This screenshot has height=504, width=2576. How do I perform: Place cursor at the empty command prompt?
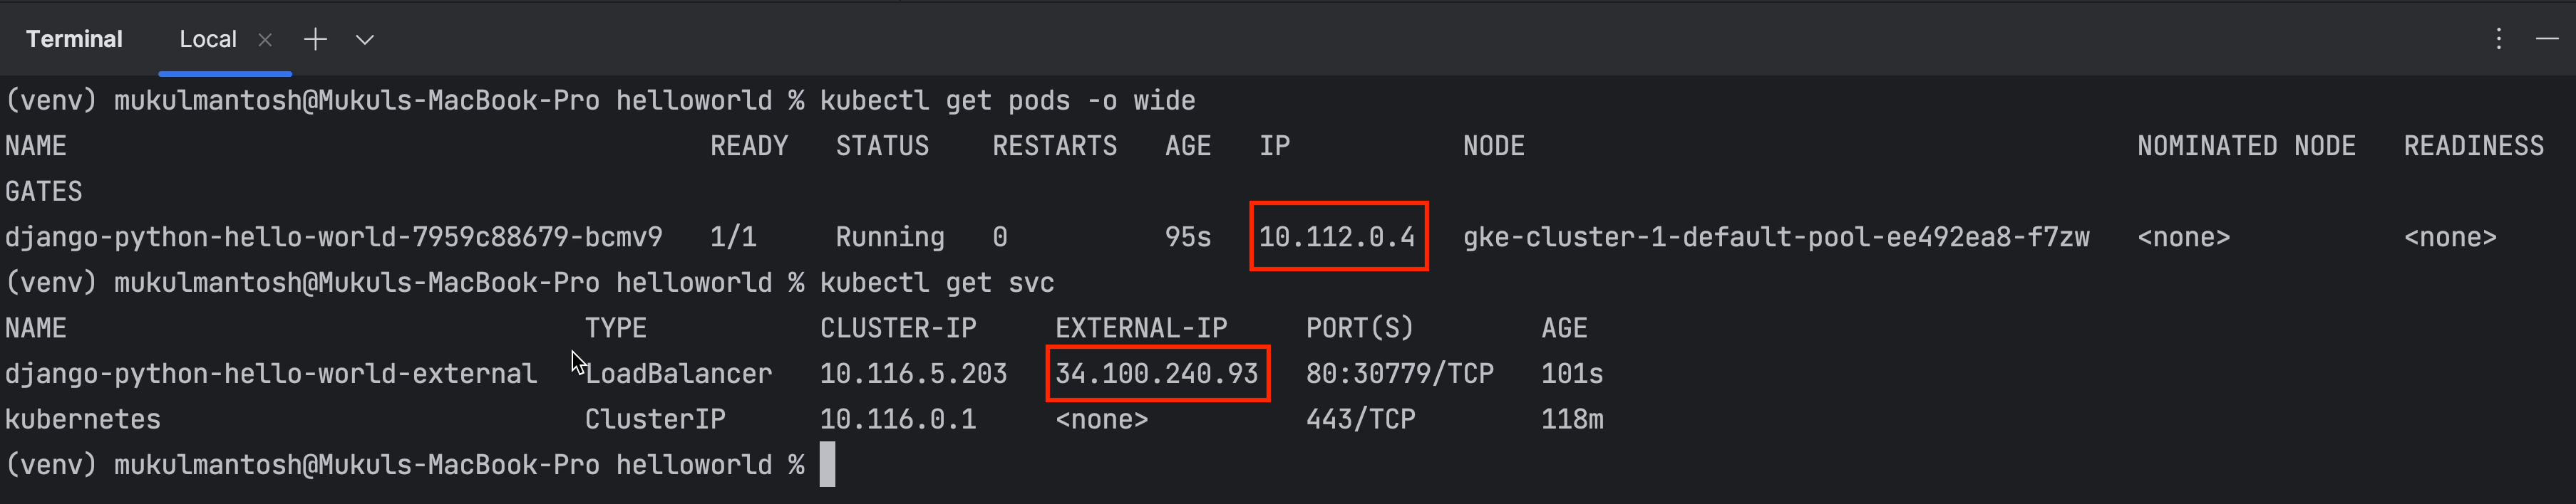tap(828, 465)
